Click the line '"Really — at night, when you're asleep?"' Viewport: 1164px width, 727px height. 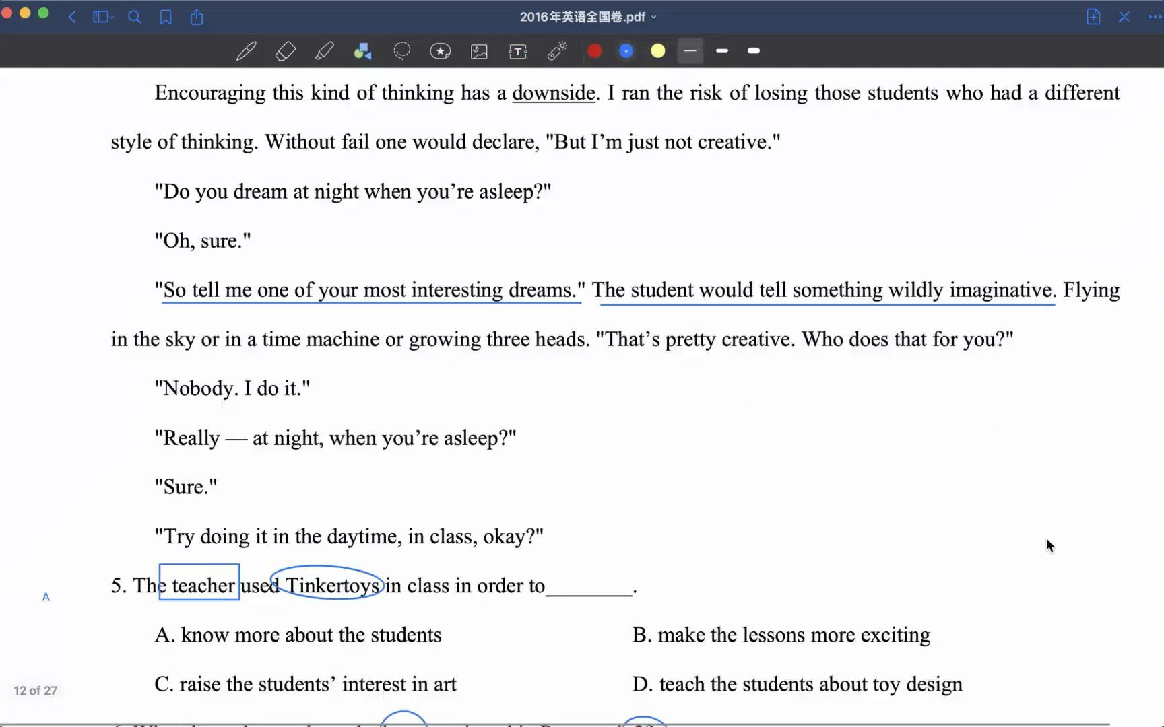coord(335,438)
